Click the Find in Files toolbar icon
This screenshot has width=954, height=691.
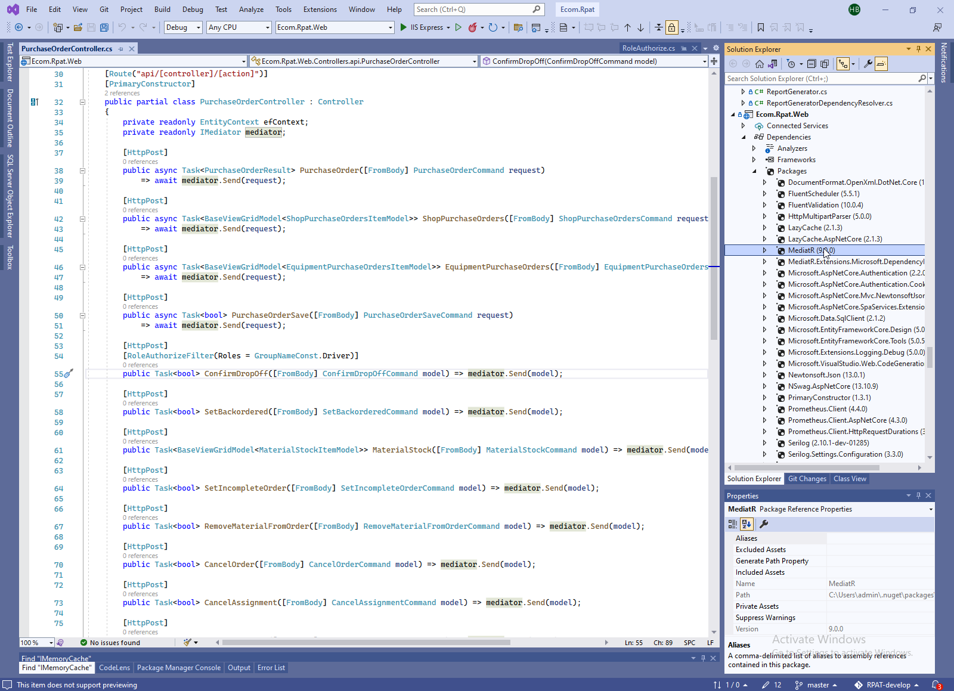click(x=518, y=27)
